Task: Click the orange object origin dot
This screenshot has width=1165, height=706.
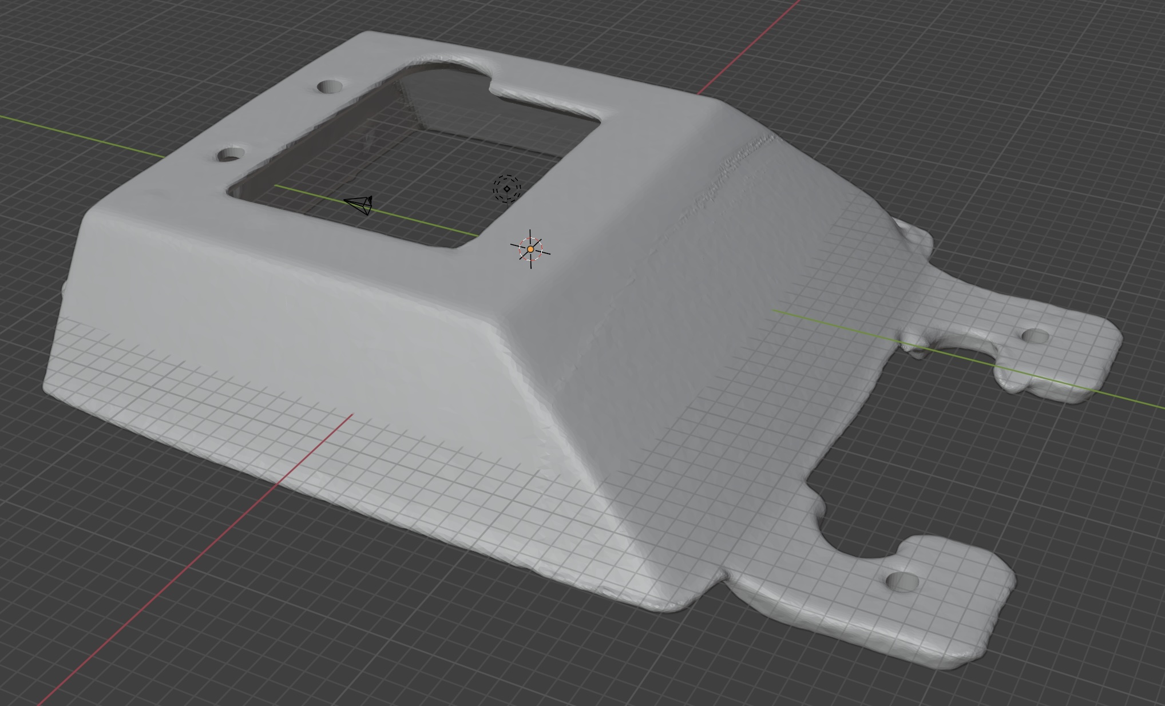Action: pyautogui.click(x=530, y=249)
